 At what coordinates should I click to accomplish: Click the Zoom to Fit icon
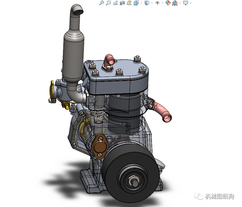pyautogui.click(x=101, y=3)
